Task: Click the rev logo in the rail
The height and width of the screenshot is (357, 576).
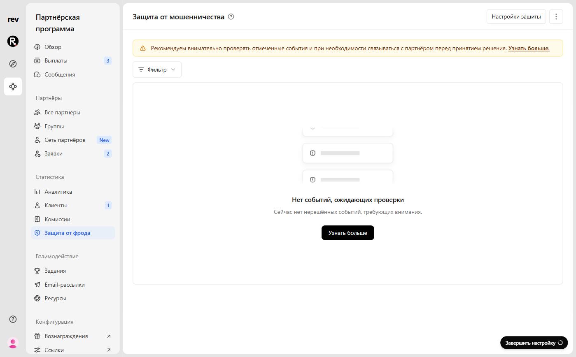Action: pyautogui.click(x=13, y=19)
